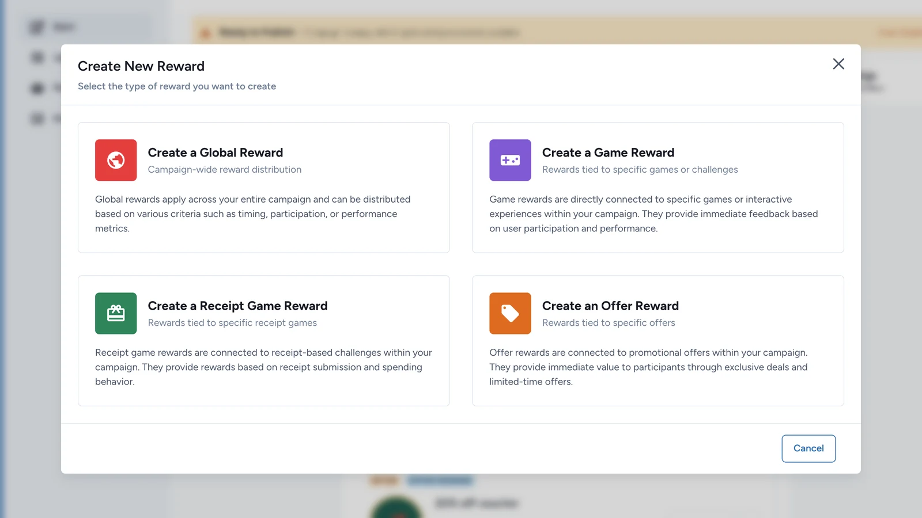Select the "Create a Global Reward" title

click(x=216, y=153)
